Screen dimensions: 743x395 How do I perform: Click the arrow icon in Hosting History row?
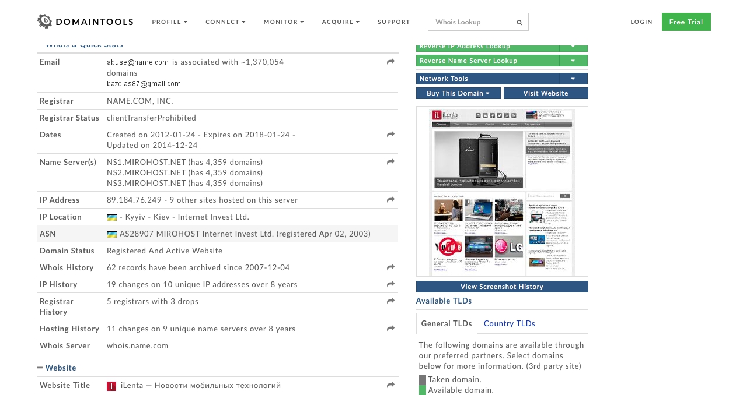click(x=390, y=329)
